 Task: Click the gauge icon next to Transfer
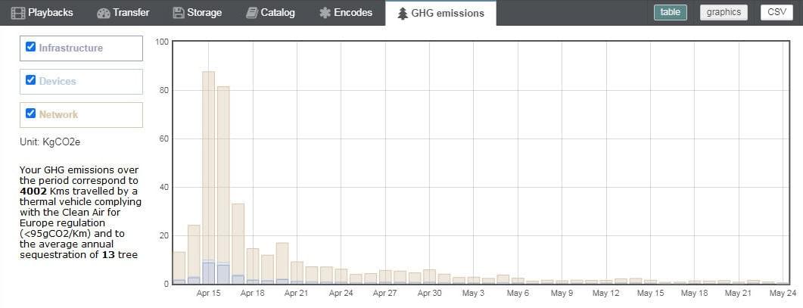tap(104, 13)
